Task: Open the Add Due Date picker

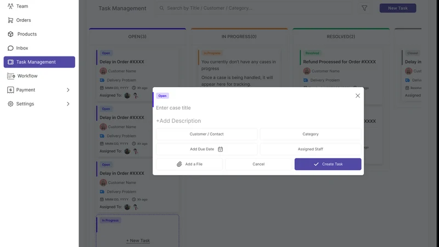Action: pos(207,149)
